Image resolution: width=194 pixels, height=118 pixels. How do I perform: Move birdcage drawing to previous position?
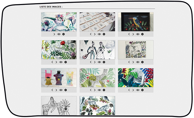(x=129, y=62)
